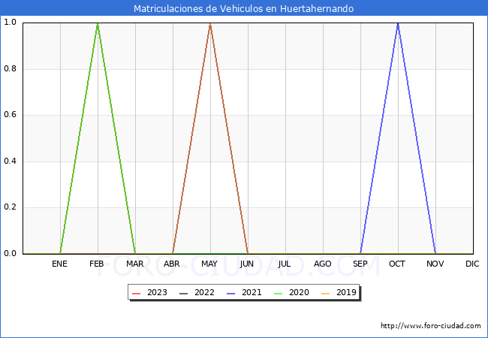
Task: Select the 2021 legend label
Action: coord(252,293)
